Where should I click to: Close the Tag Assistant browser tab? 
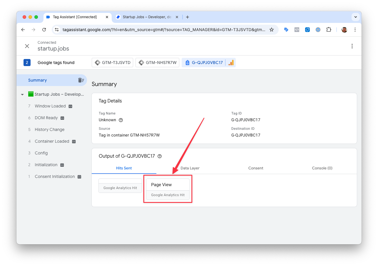pos(107,17)
